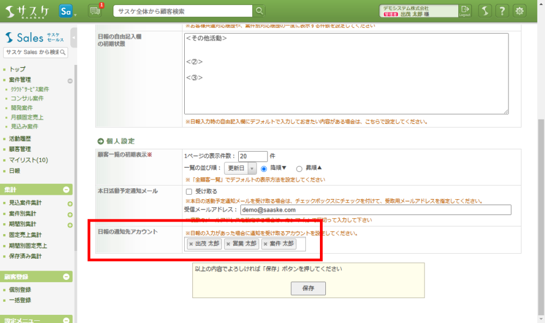Open 案件管理 in sidebar
The width and height of the screenshot is (545, 323).
click(x=20, y=80)
